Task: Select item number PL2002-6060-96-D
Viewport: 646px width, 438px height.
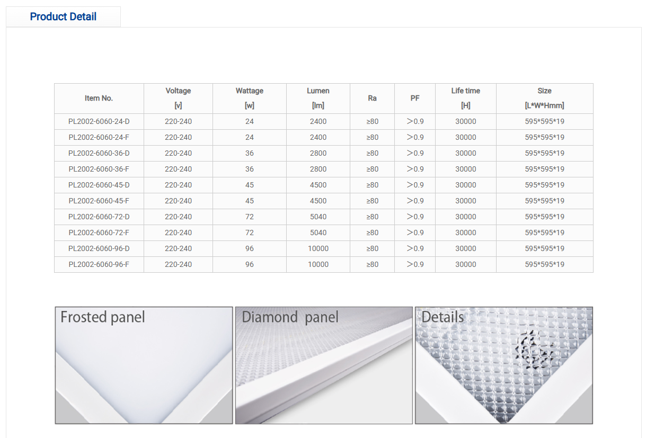Action: pos(99,248)
